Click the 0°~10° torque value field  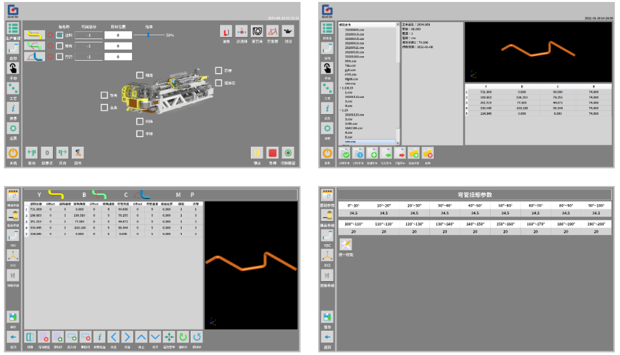pyautogui.click(x=353, y=213)
